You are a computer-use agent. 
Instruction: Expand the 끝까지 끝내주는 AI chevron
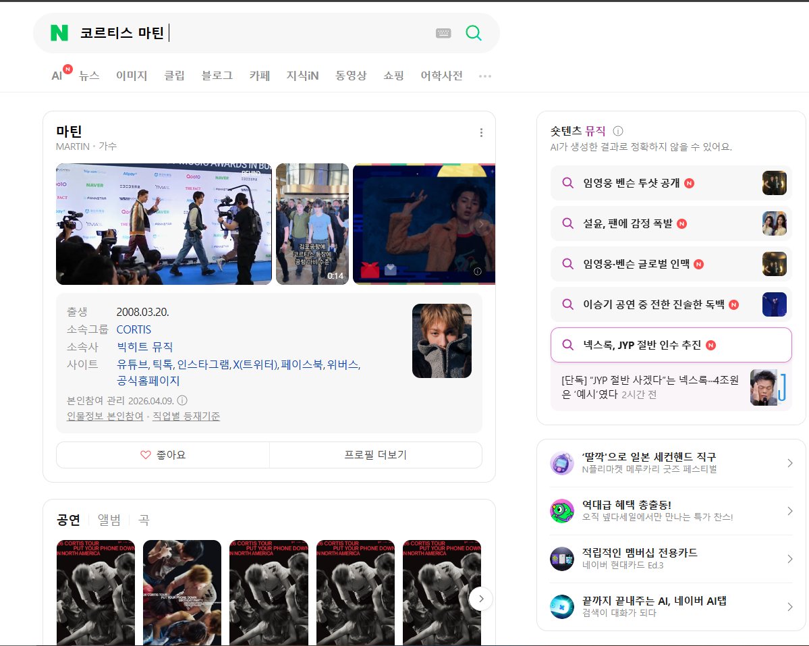[790, 607]
